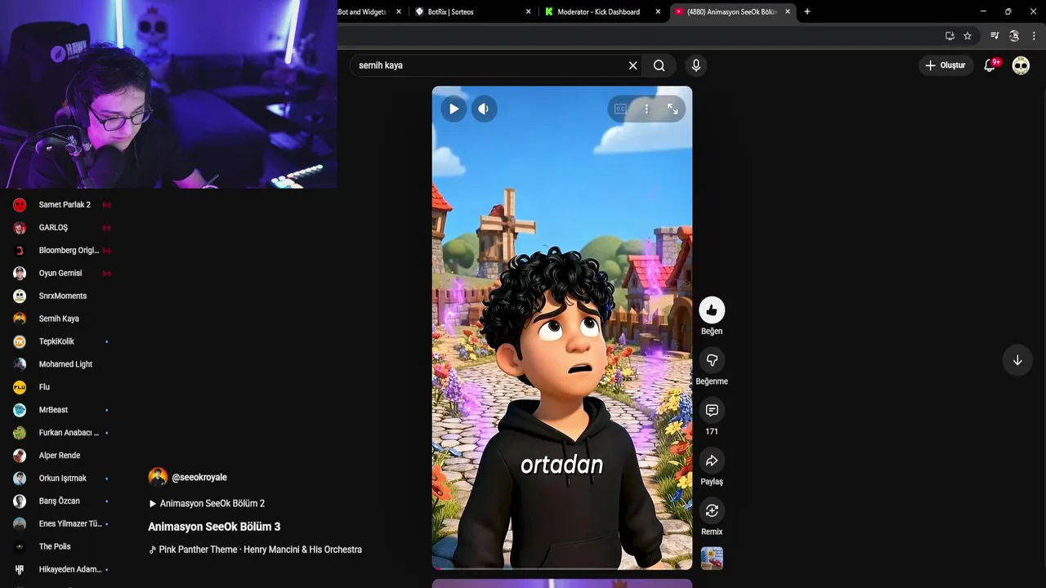Open Oyun Gemisi channel

62,274
